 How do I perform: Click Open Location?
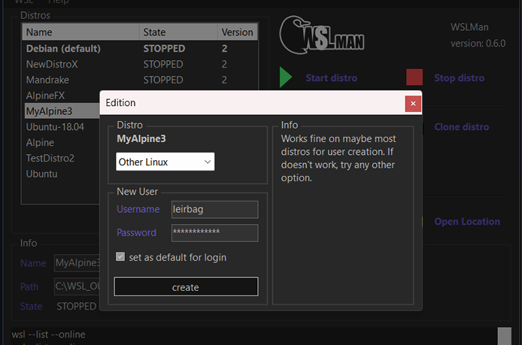pyautogui.click(x=466, y=222)
